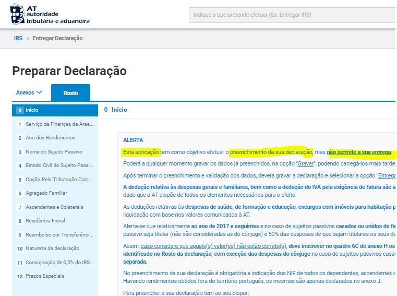Viewport: 397px width, 296px height.
Task: Click highlighted 'preenchimento da sua declaração' text
Action: [x=271, y=152]
